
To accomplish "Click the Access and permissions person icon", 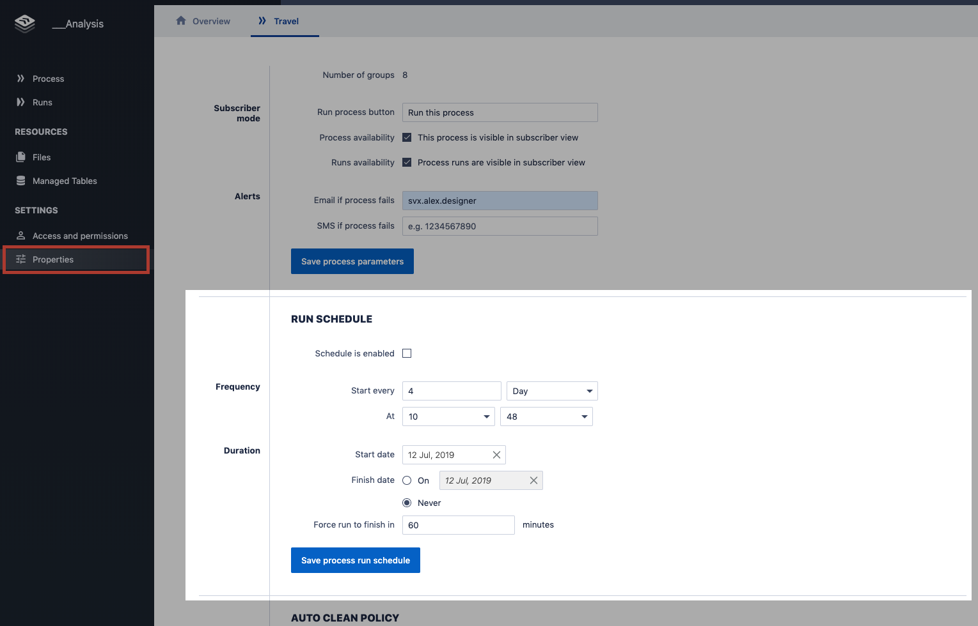I will point(20,236).
